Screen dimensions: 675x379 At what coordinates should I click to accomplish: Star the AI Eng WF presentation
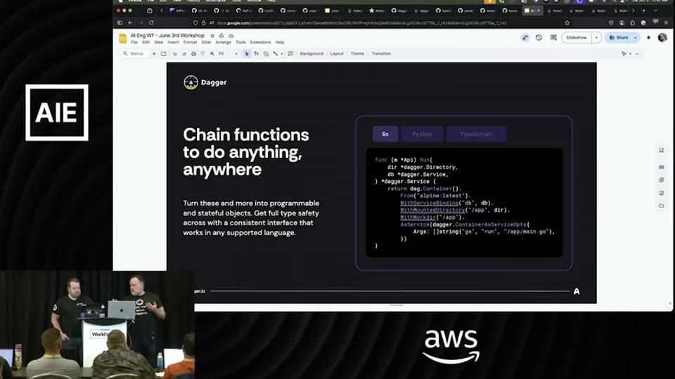[x=212, y=36]
